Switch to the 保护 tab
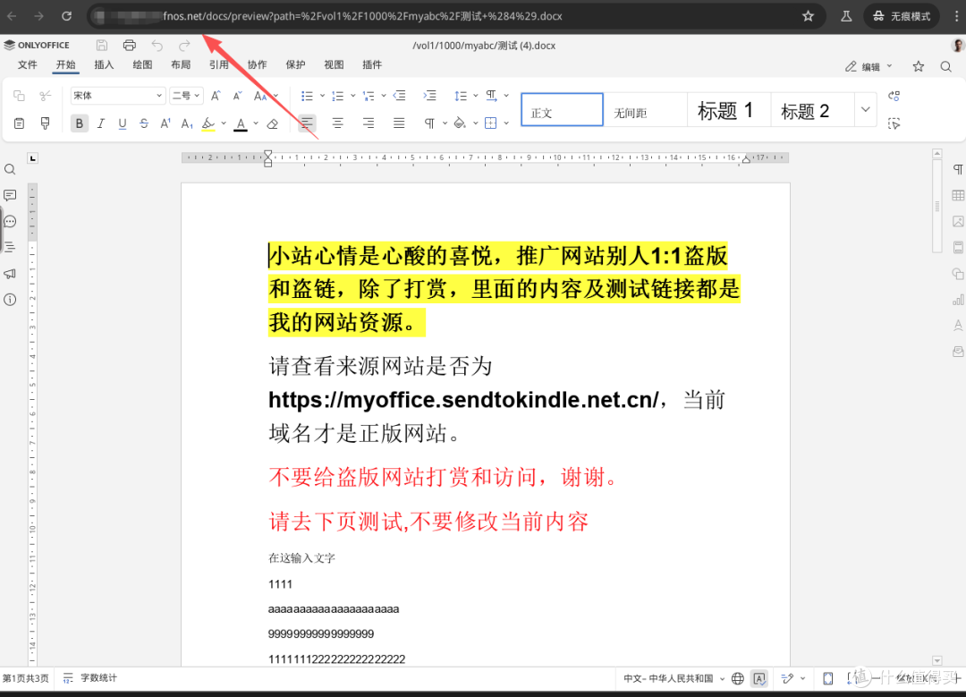The height and width of the screenshot is (697, 966). click(296, 64)
